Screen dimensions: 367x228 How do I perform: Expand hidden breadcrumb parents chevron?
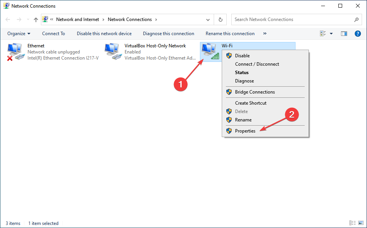click(52, 19)
